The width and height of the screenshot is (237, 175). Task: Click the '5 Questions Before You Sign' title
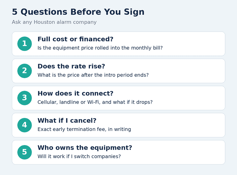(x=78, y=12)
